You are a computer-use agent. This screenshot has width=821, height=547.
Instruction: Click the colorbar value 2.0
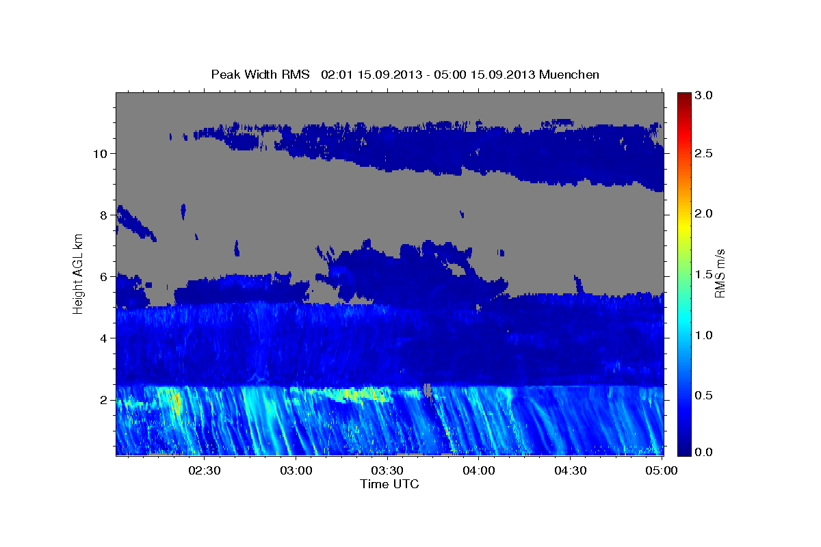pyautogui.click(x=705, y=213)
